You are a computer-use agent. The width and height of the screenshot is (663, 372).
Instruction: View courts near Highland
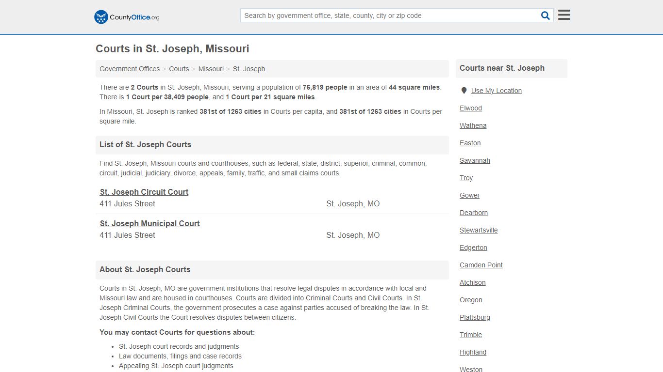473,352
